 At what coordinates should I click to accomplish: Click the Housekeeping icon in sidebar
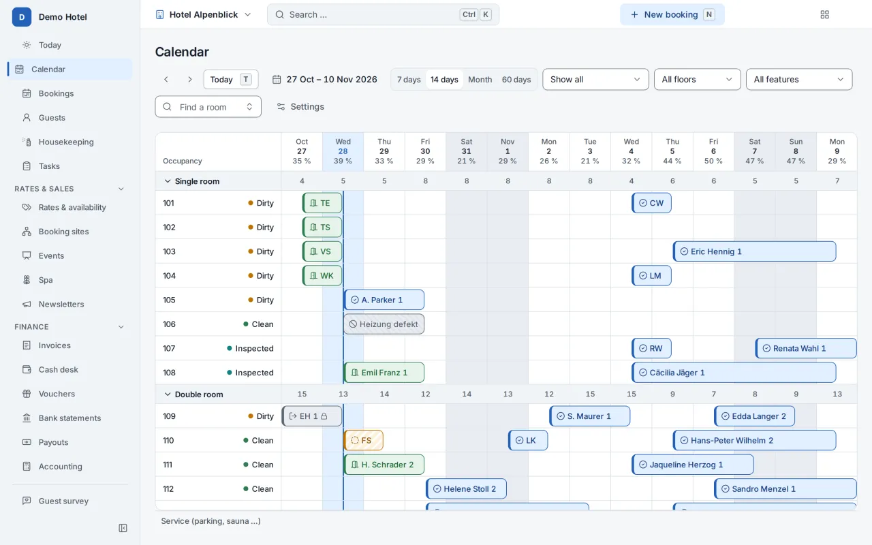27,142
